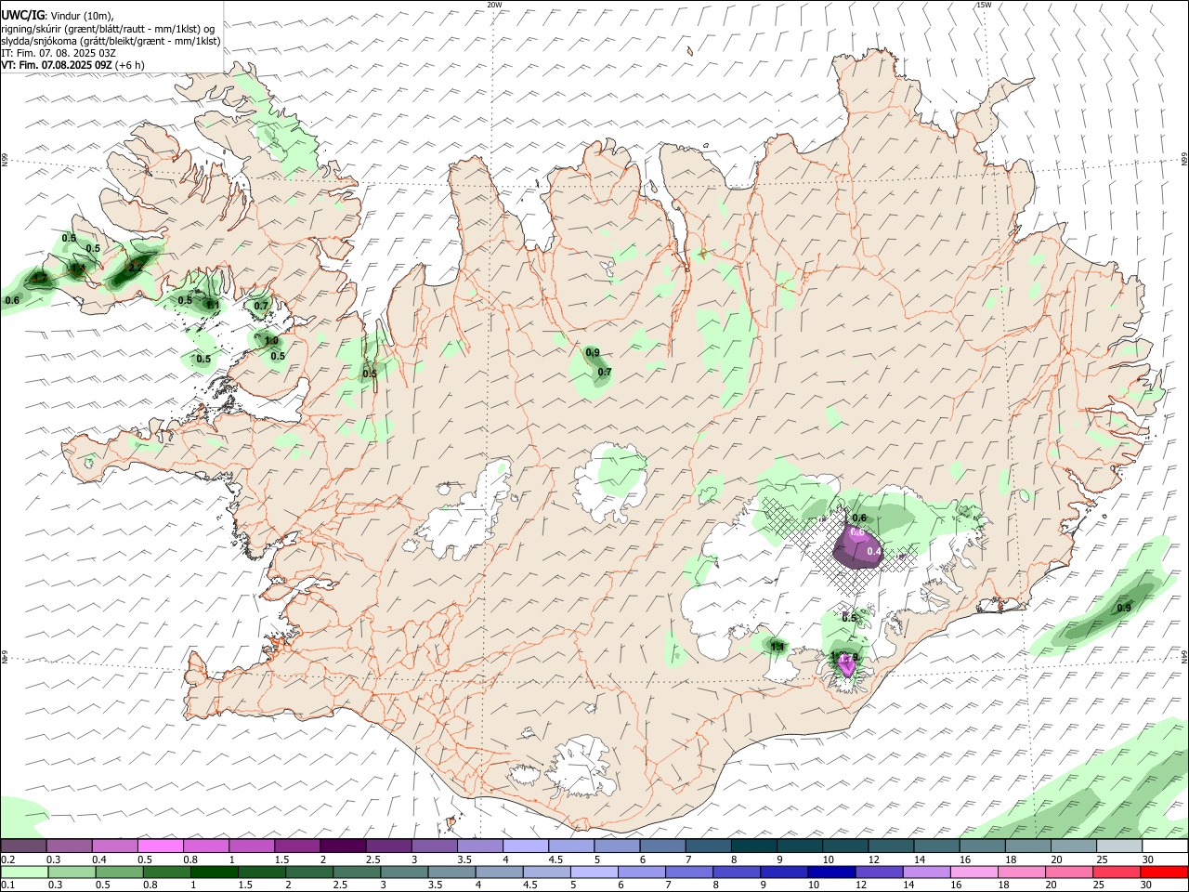Select snow legend swatch starting at 0.3

coord(69,846)
